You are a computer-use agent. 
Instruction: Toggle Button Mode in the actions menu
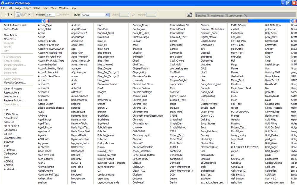[11, 29]
